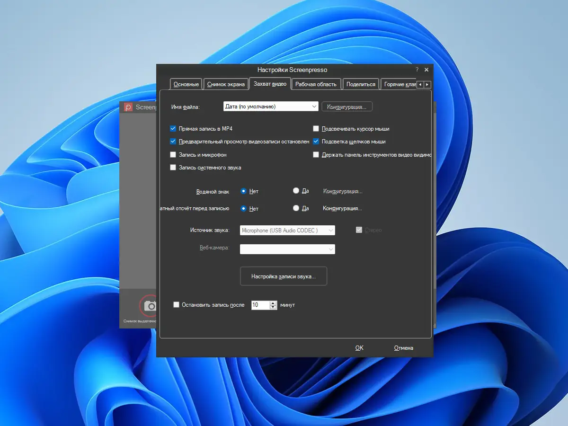
Task: Toggle Предварительный просмотр видеозаписи checkbox
Action: coord(173,141)
